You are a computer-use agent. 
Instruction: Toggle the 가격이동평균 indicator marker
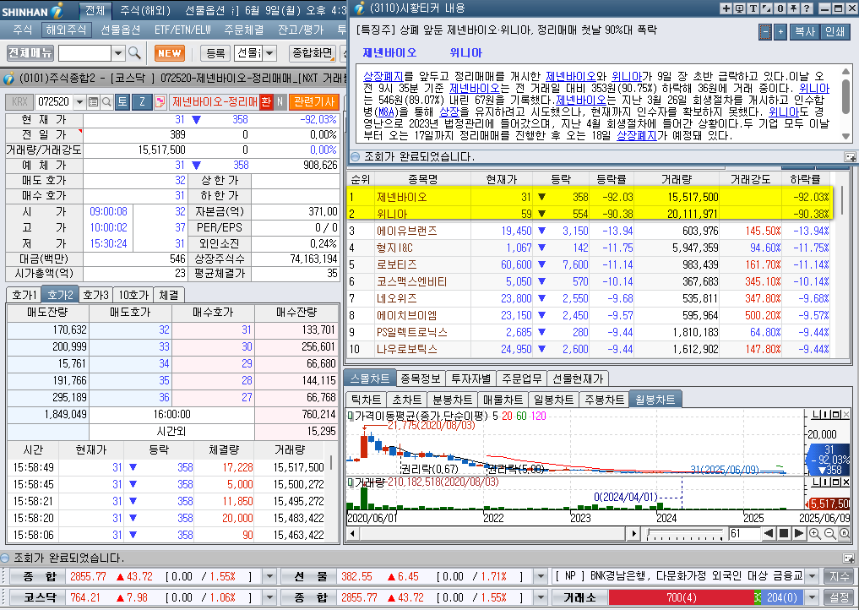click(351, 416)
